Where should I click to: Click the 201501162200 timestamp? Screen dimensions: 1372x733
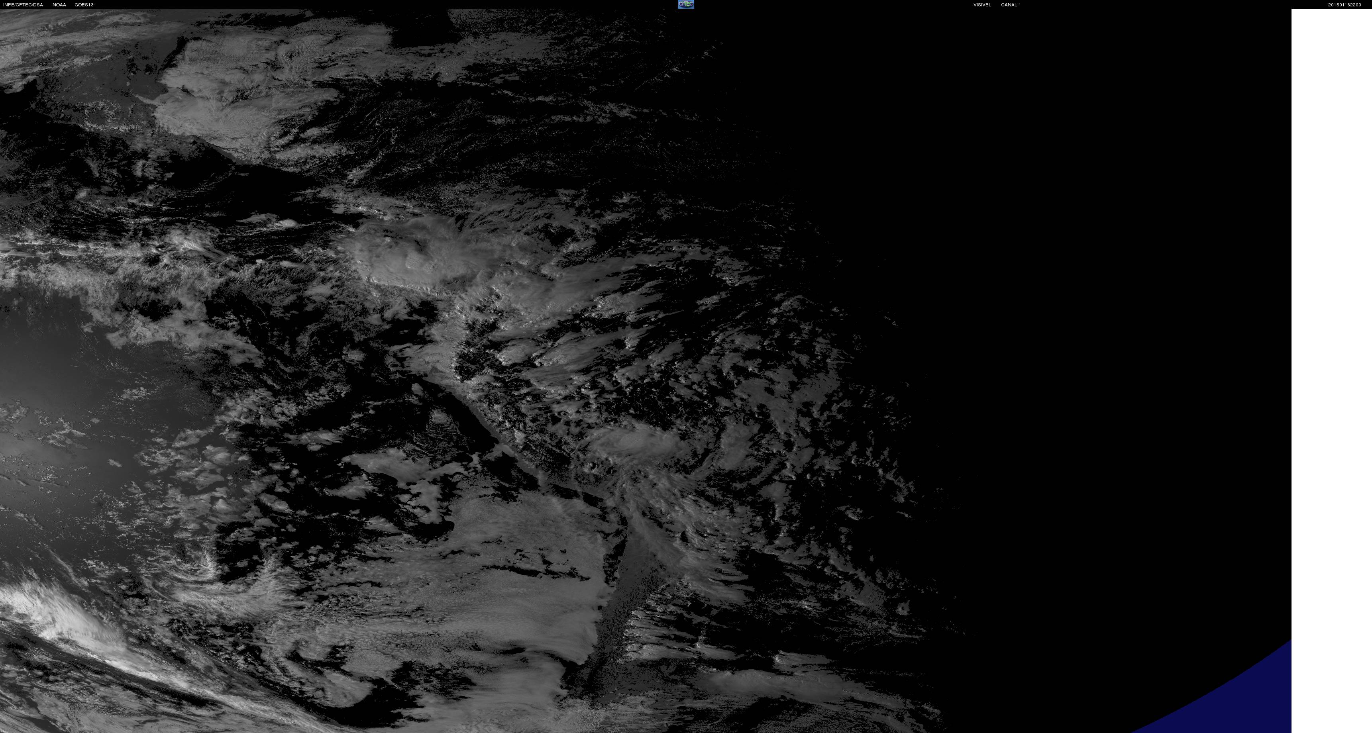click(1344, 5)
